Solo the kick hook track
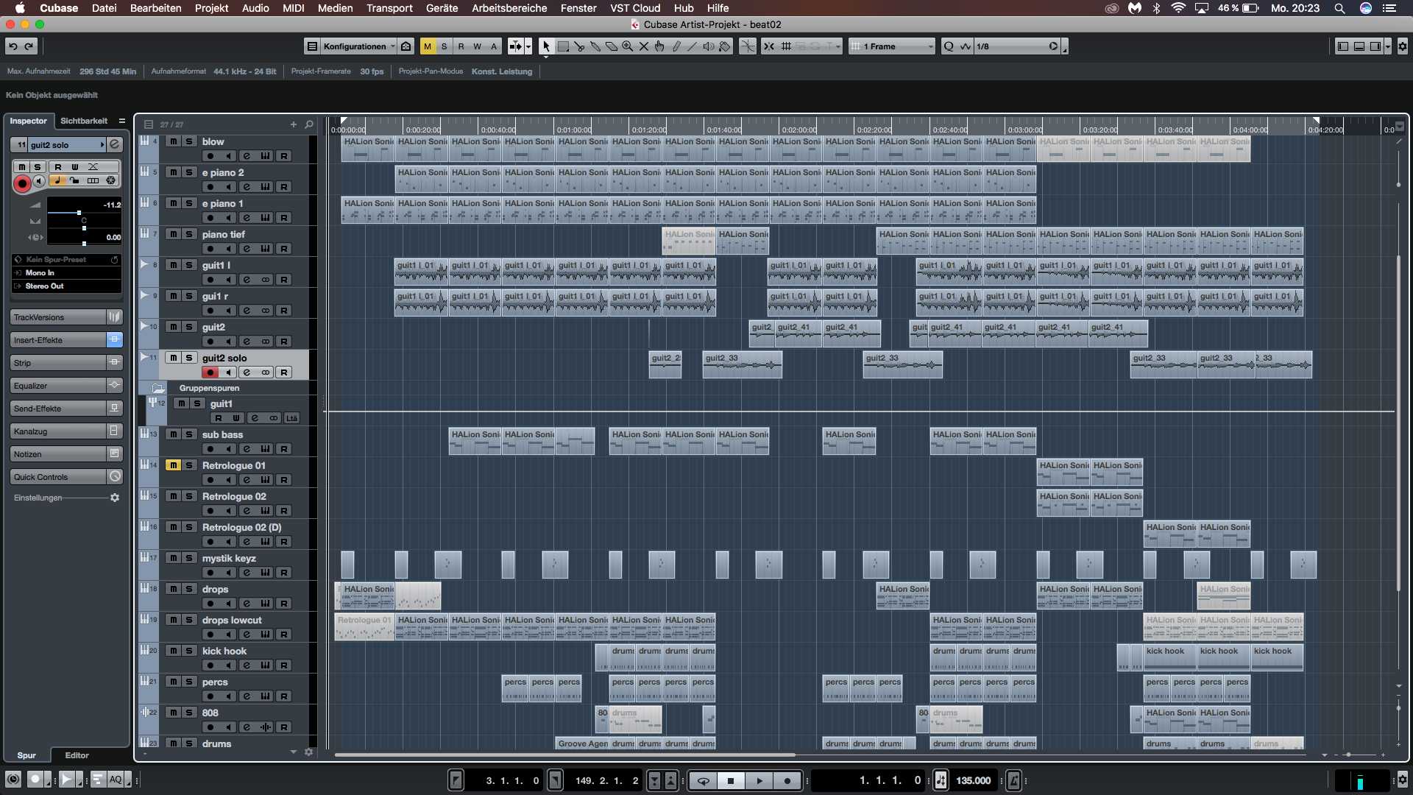This screenshot has height=795, width=1413. [189, 651]
